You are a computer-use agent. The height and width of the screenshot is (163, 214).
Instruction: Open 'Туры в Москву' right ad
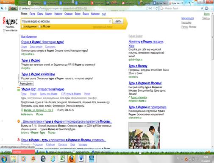point(138,66)
